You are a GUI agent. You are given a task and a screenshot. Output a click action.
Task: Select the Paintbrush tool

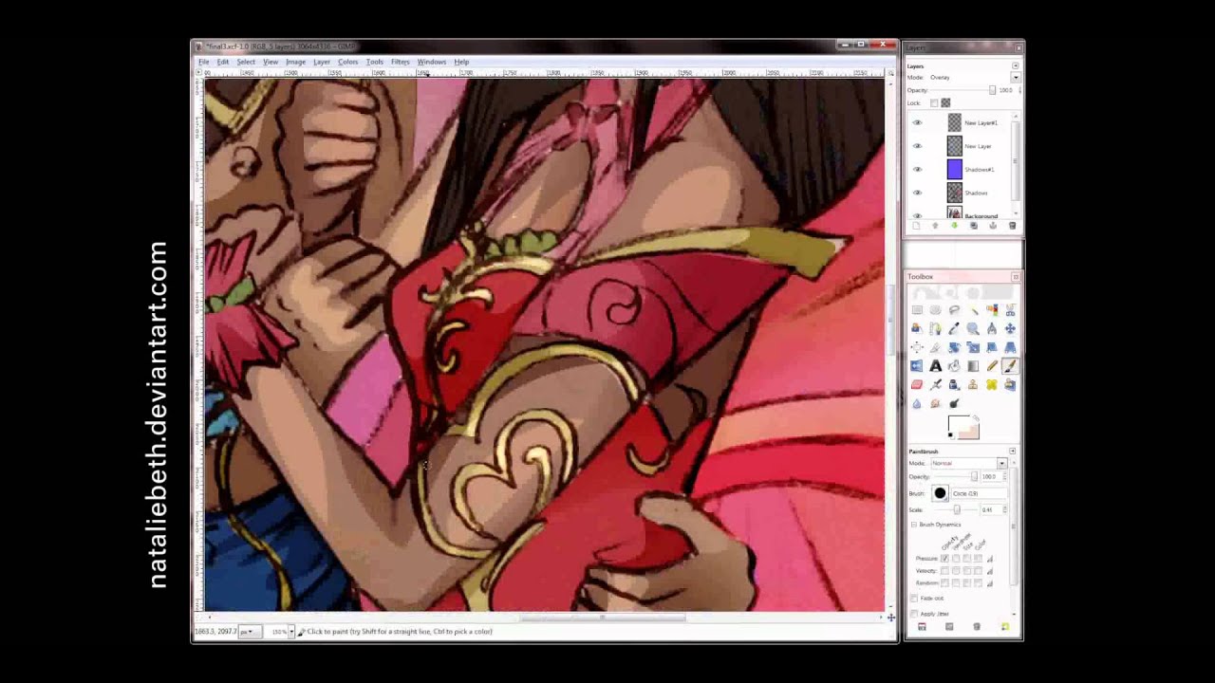pyautogui.click(x=1010, y=366)
